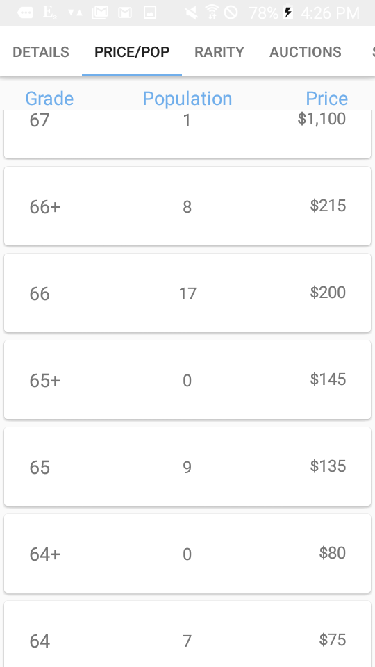Screen dimensions: 375x667
Task: Tap the Price column header
Action: tap(326, 99)
